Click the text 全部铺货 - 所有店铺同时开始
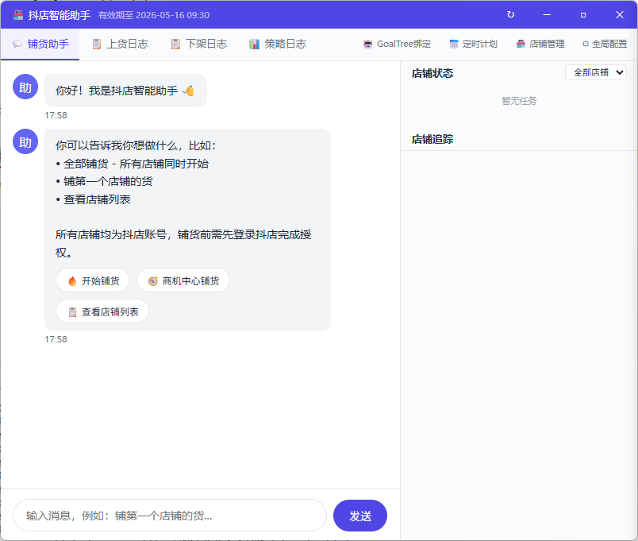 click(136, 164)
